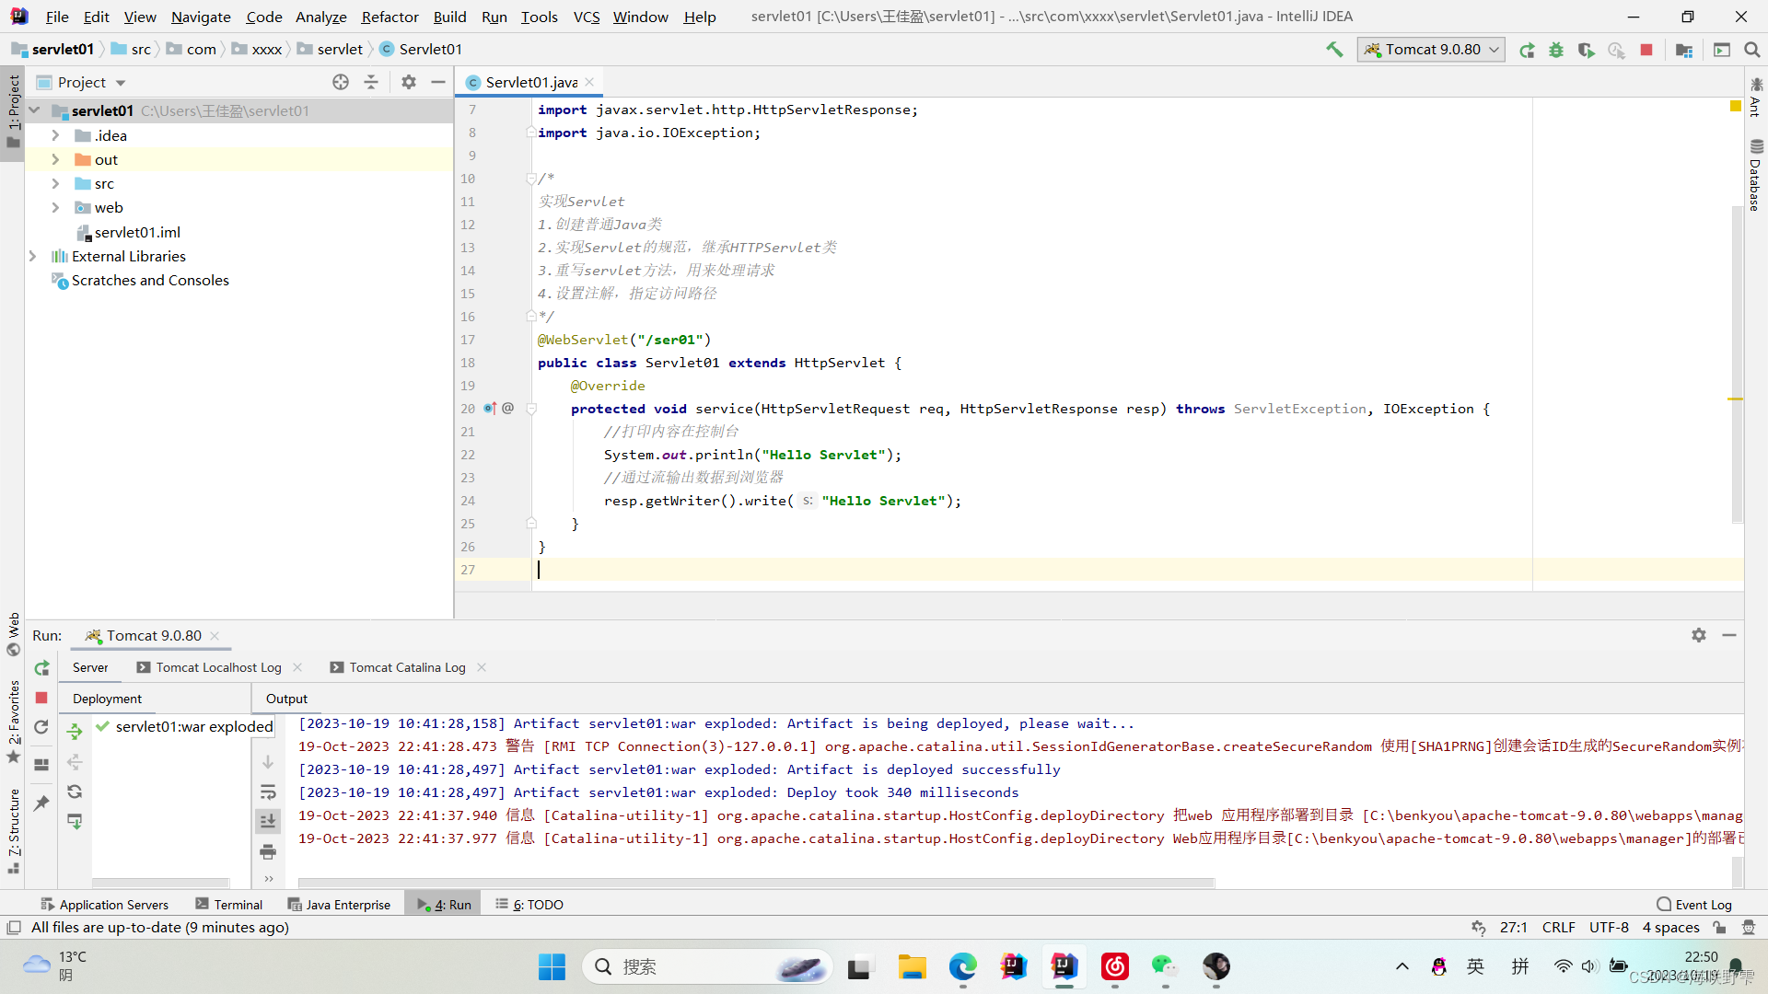Image resolution: width=1768 pixels, height=994 pixels.
Task: Click the Build project hammer icon
Action: [1334, 50]
